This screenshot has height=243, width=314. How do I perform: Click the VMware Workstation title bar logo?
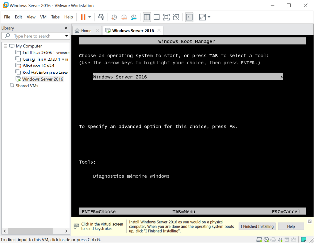click(x=6, y=6)
